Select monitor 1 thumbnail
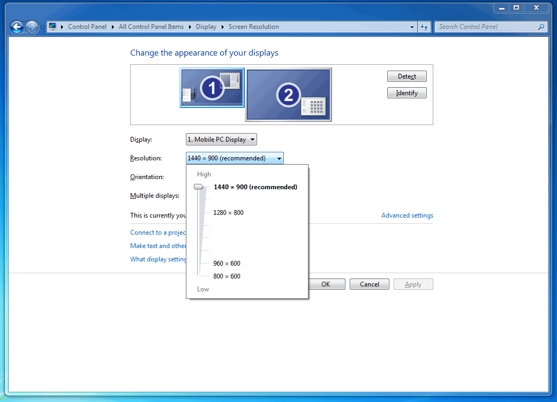 coord(212,88)
